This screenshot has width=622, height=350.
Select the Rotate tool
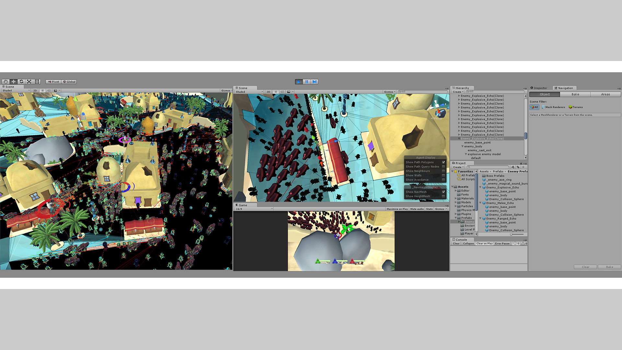pos(21,82)
